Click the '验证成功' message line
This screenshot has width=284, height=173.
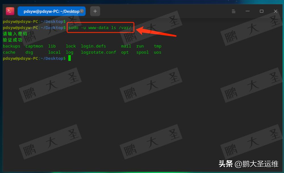click(12, 40)
